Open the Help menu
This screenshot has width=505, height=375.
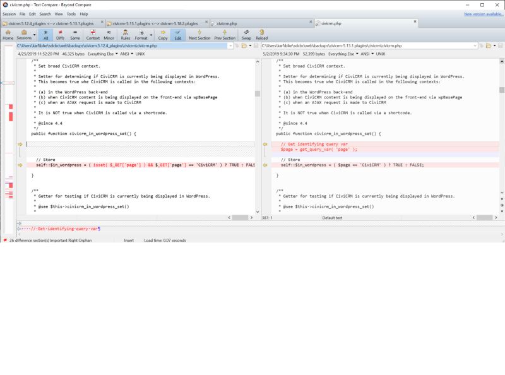84,14
